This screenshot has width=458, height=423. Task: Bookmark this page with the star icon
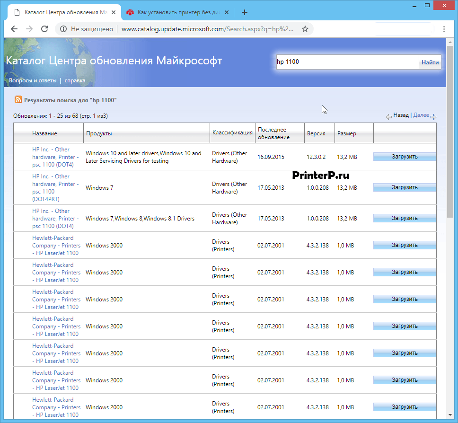[305, 29]
